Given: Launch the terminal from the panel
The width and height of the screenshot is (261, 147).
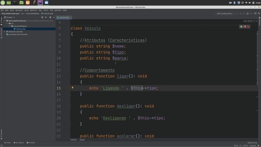Looking at the screenshot, I should 15,2.
